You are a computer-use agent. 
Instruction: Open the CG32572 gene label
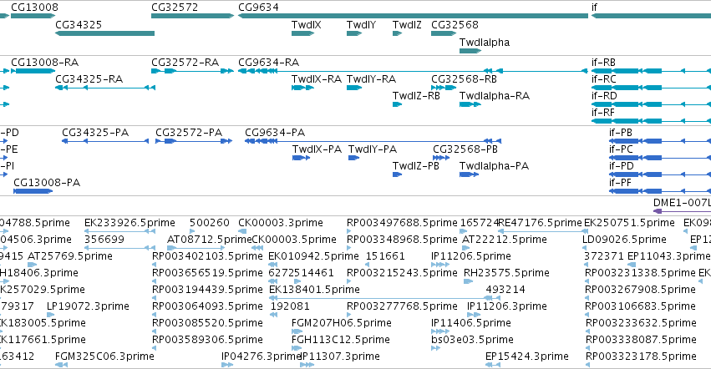coord(175,8)
